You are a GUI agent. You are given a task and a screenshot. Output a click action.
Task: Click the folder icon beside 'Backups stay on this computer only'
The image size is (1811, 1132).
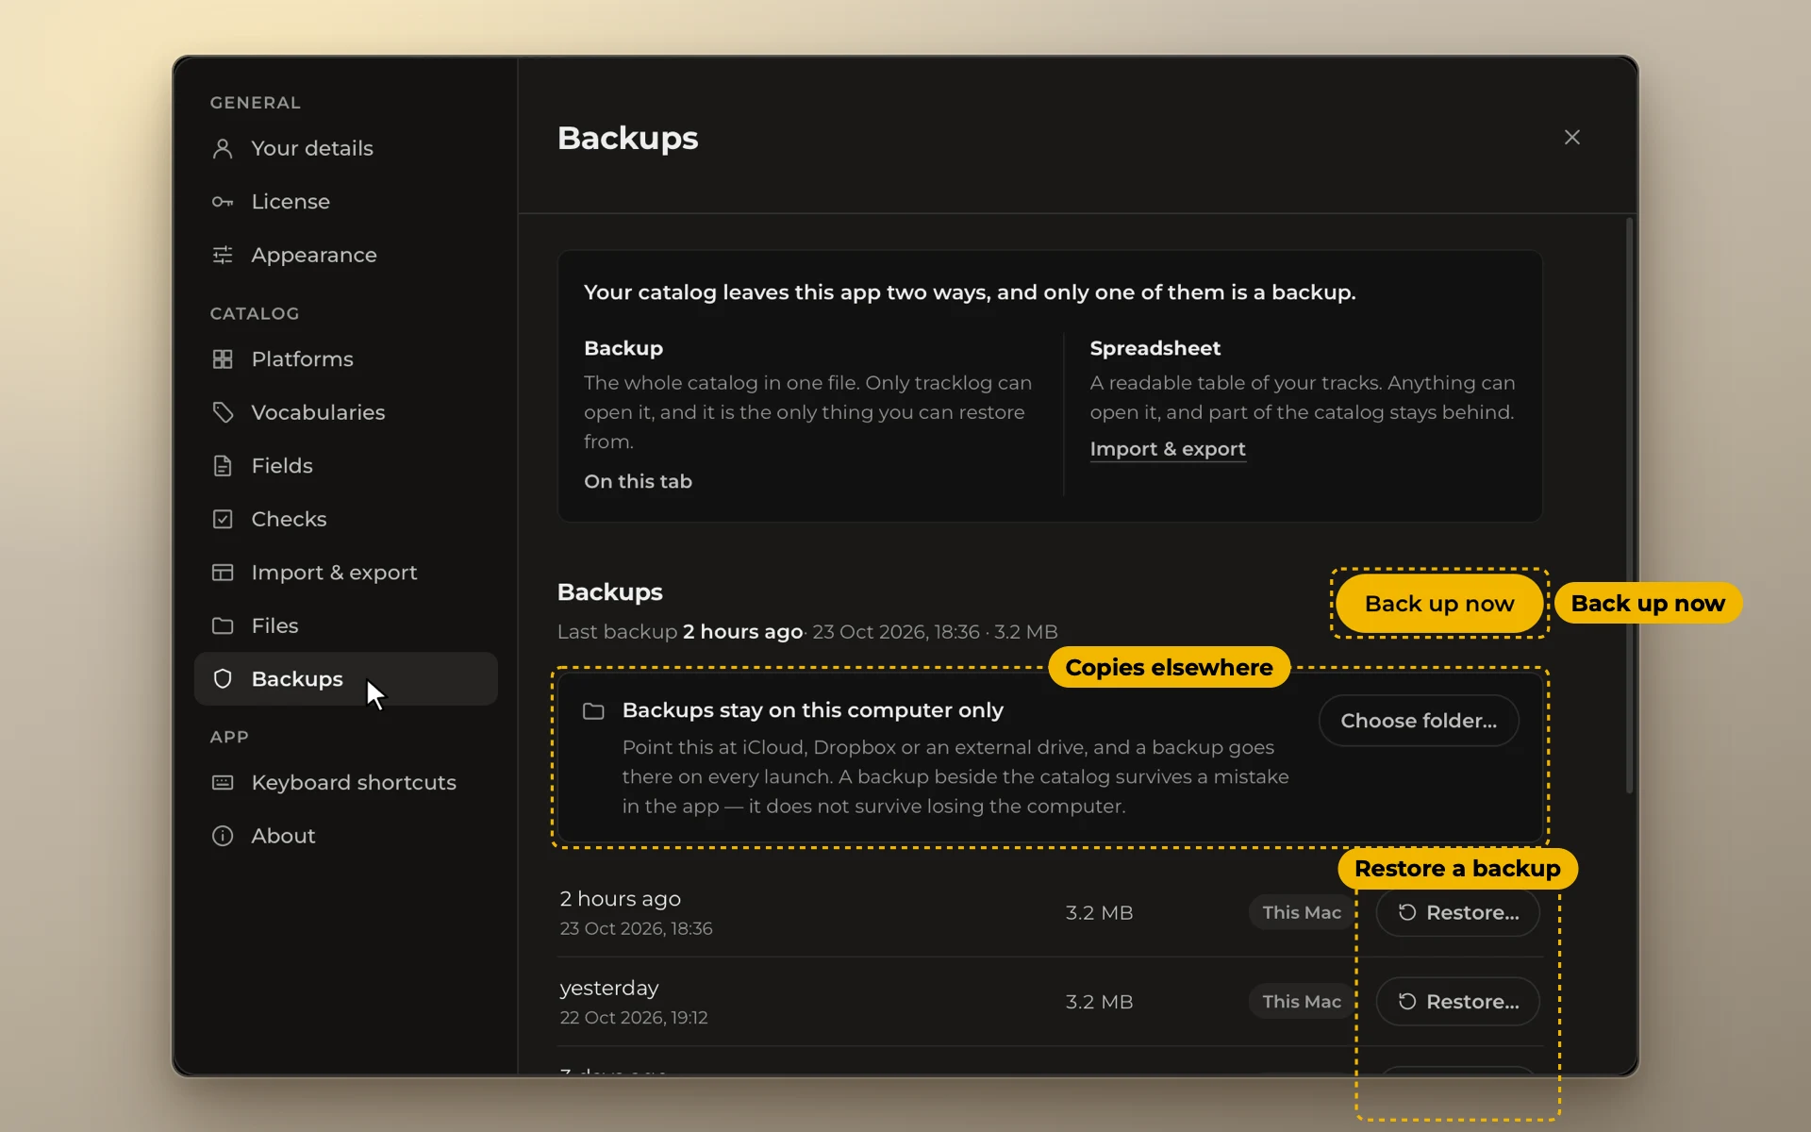(x=593, y=711)
